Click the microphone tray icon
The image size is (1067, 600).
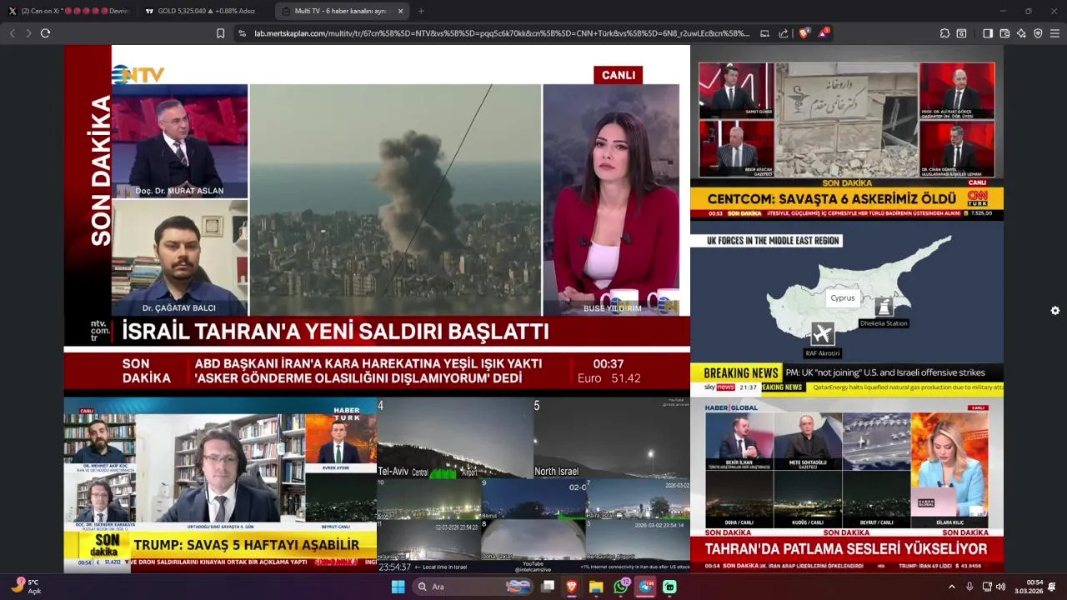(x=969, y=587)
